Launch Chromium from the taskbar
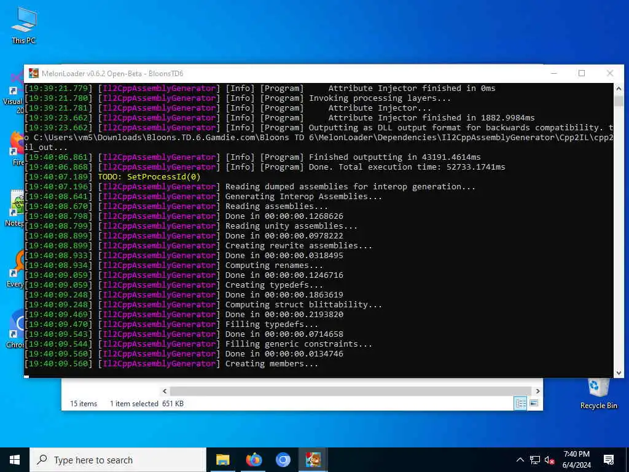The width and height of the screenshot is (629, 472). [x=283, y=460]
